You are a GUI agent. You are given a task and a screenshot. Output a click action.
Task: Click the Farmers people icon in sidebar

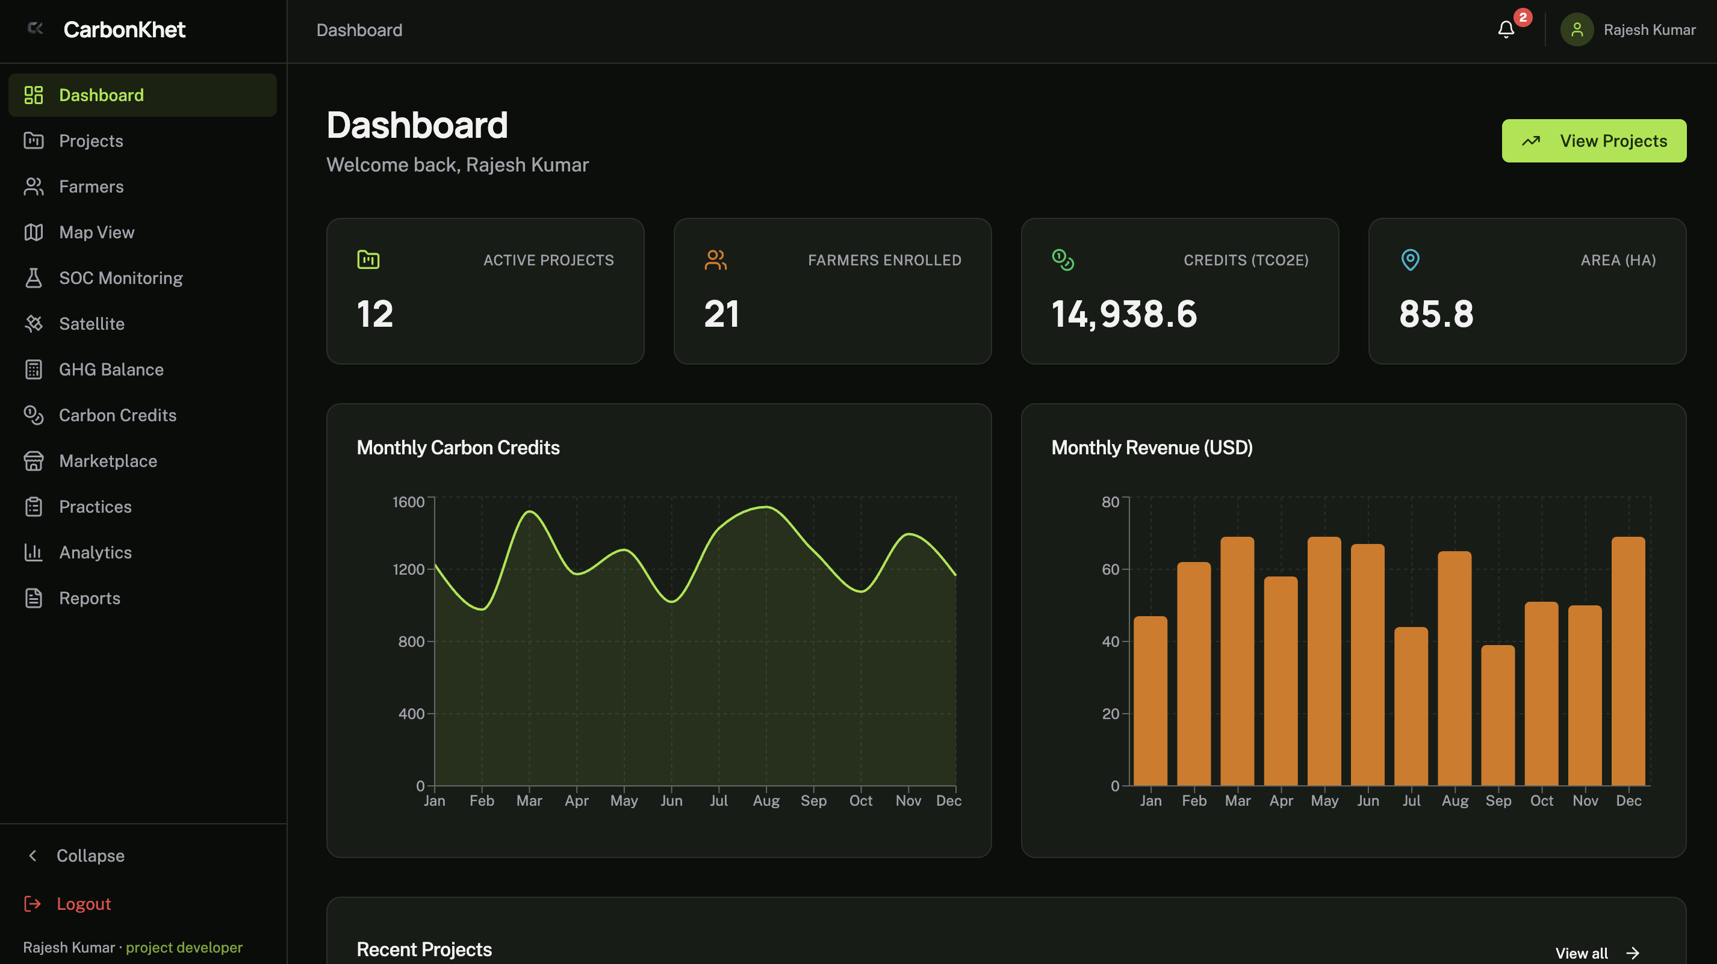tap(33, 187)
